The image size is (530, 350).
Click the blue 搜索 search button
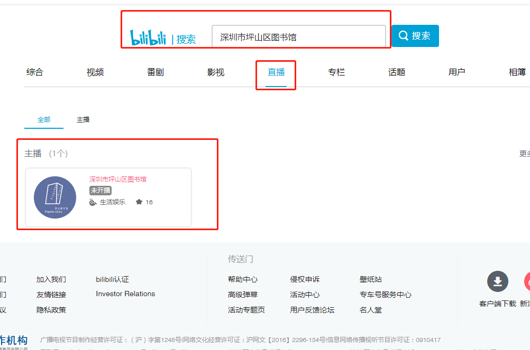point(415,36)
